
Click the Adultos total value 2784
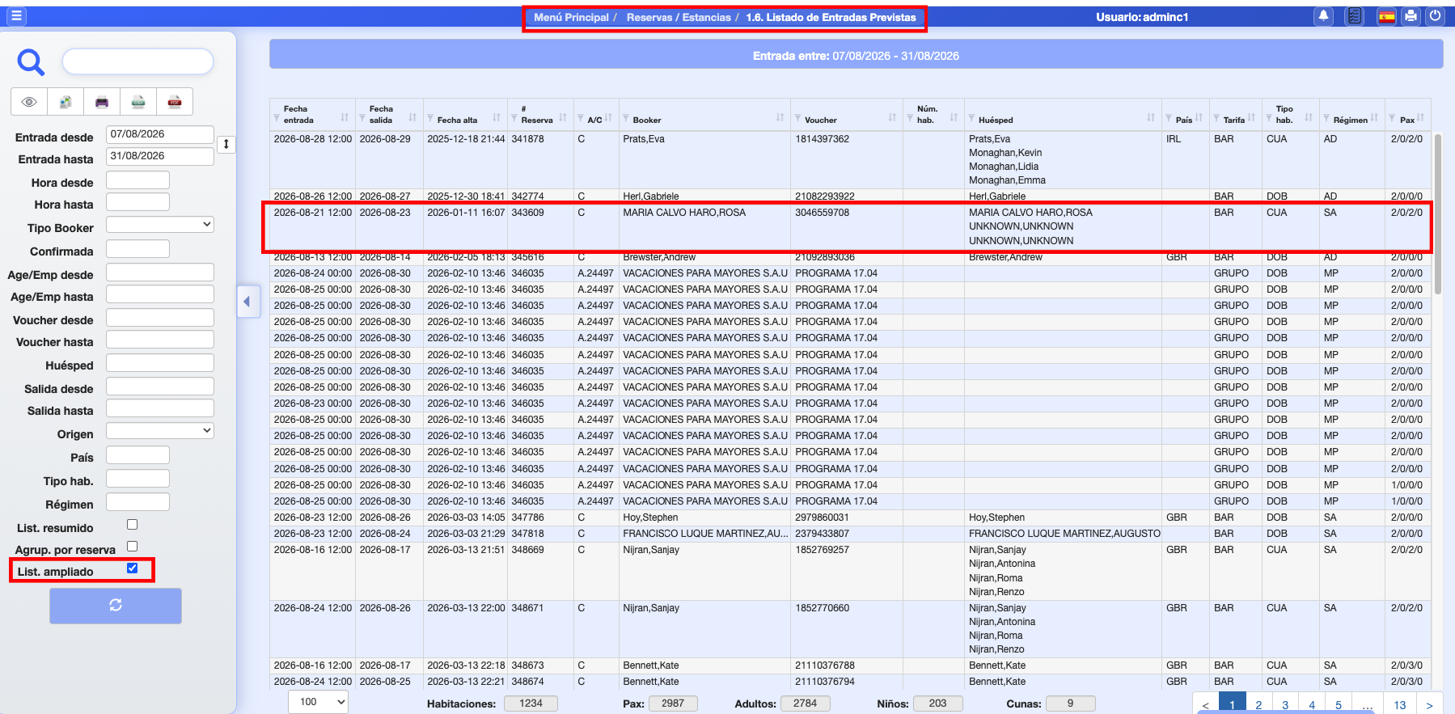(x=805, y=703)
